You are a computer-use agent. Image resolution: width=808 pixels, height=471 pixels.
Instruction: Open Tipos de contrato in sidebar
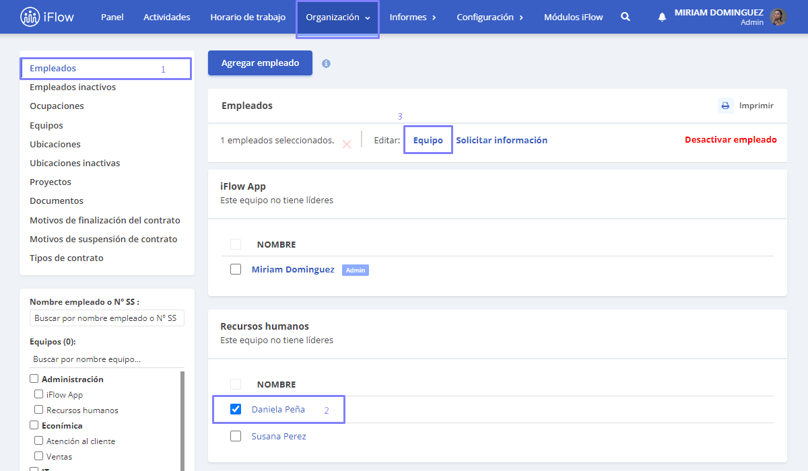tap(67, 258)
